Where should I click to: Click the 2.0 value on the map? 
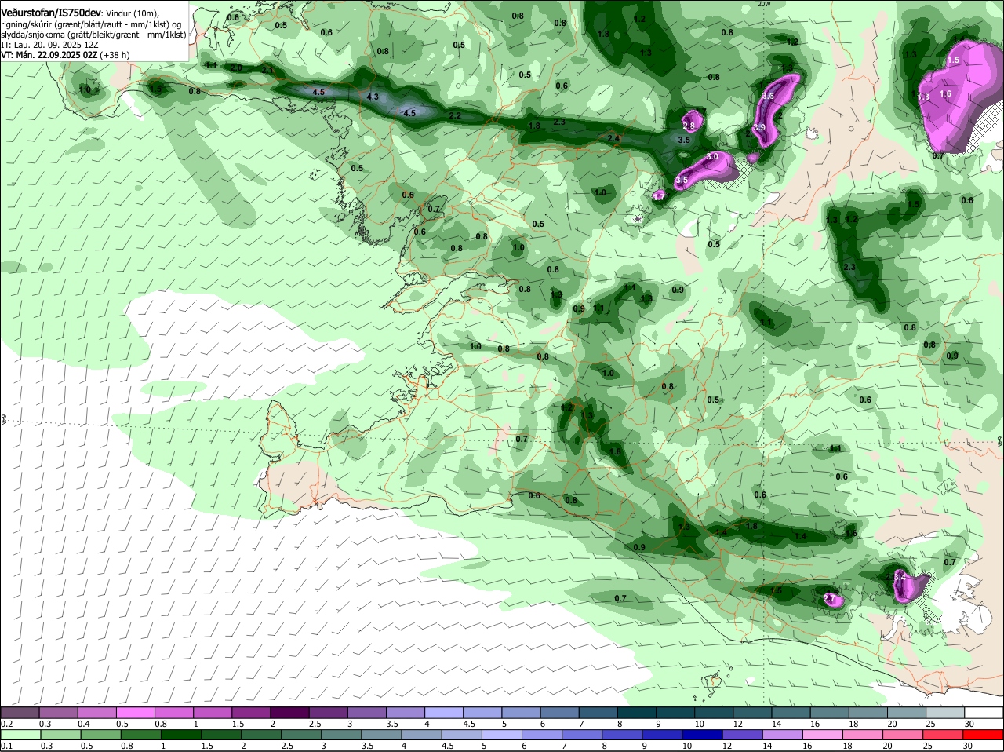[236, 68]
